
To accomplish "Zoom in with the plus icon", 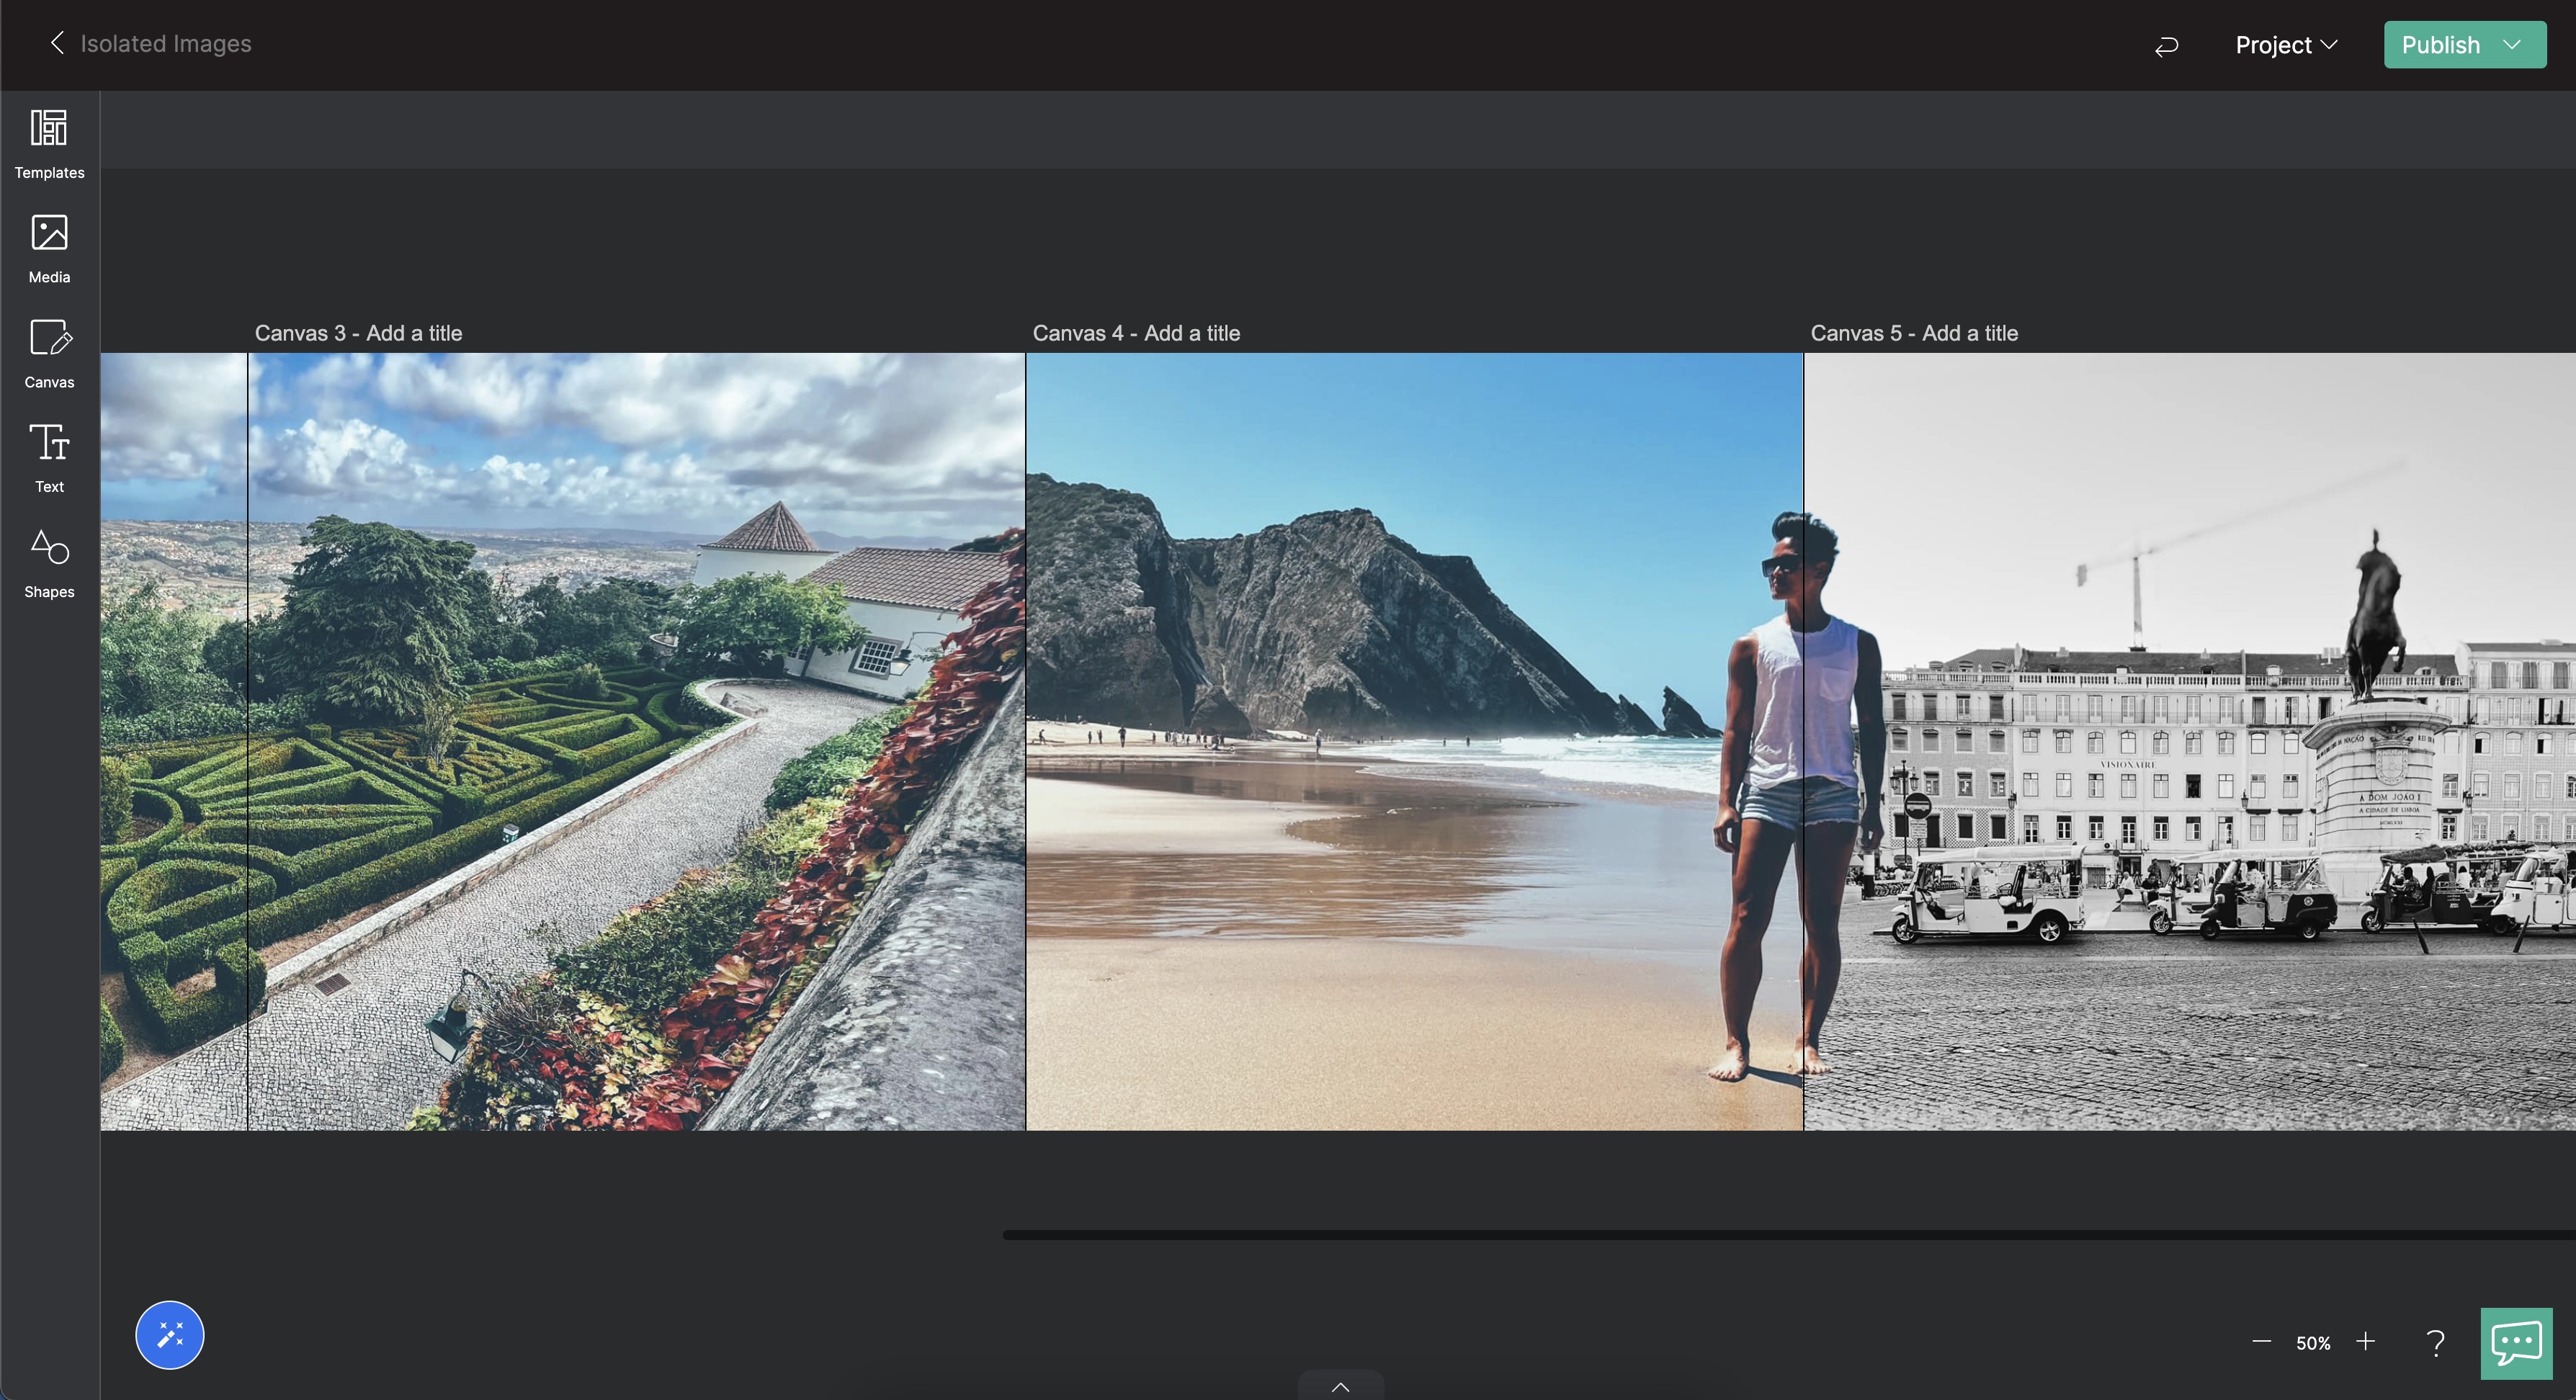I will (2366, 1342).
